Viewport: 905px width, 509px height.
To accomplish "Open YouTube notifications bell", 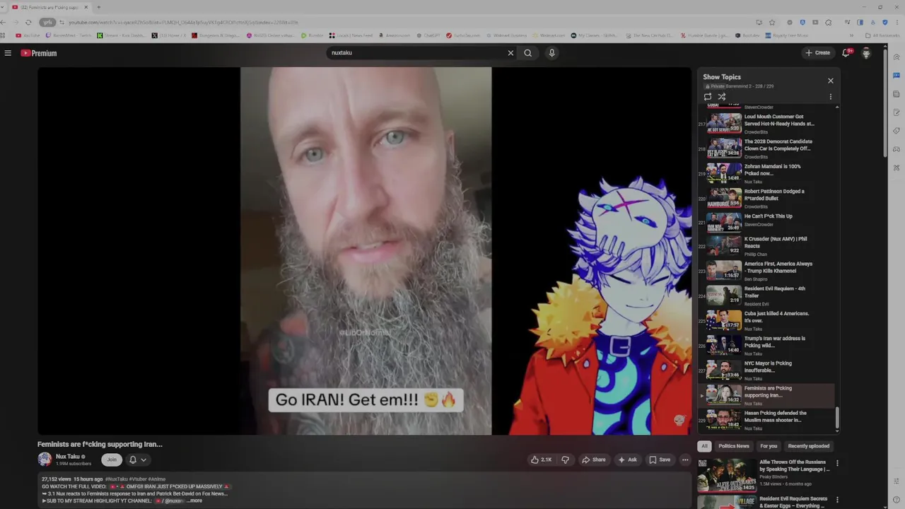I will click(x=846, y=53).
